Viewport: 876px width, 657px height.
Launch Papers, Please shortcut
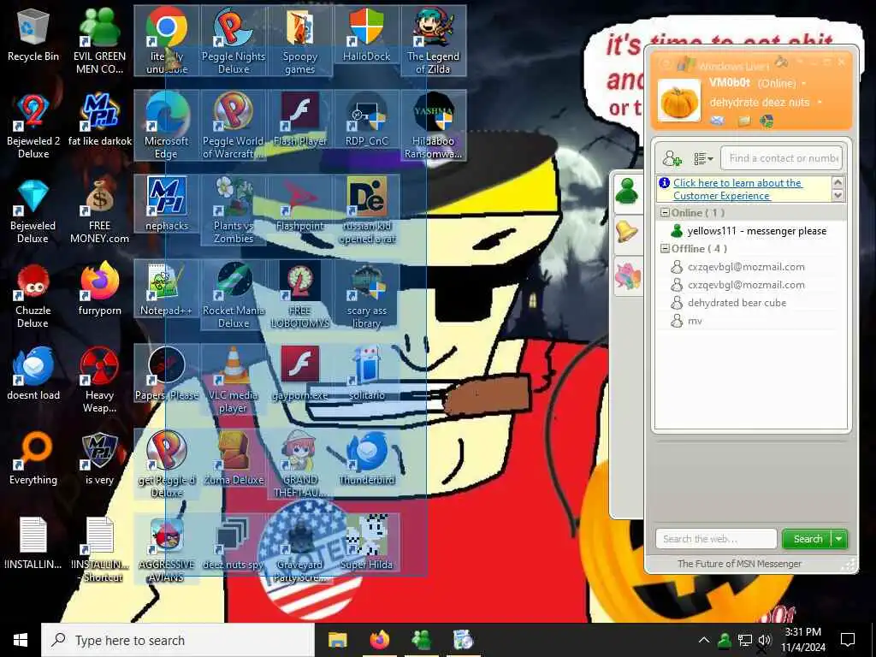(x=166, y=373)
